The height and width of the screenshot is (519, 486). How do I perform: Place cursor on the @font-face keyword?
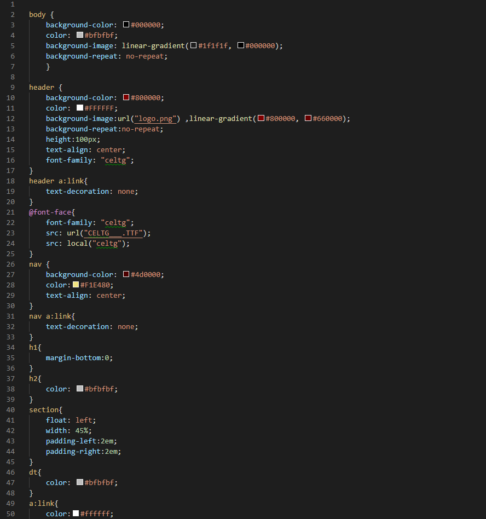click(50, 212)
